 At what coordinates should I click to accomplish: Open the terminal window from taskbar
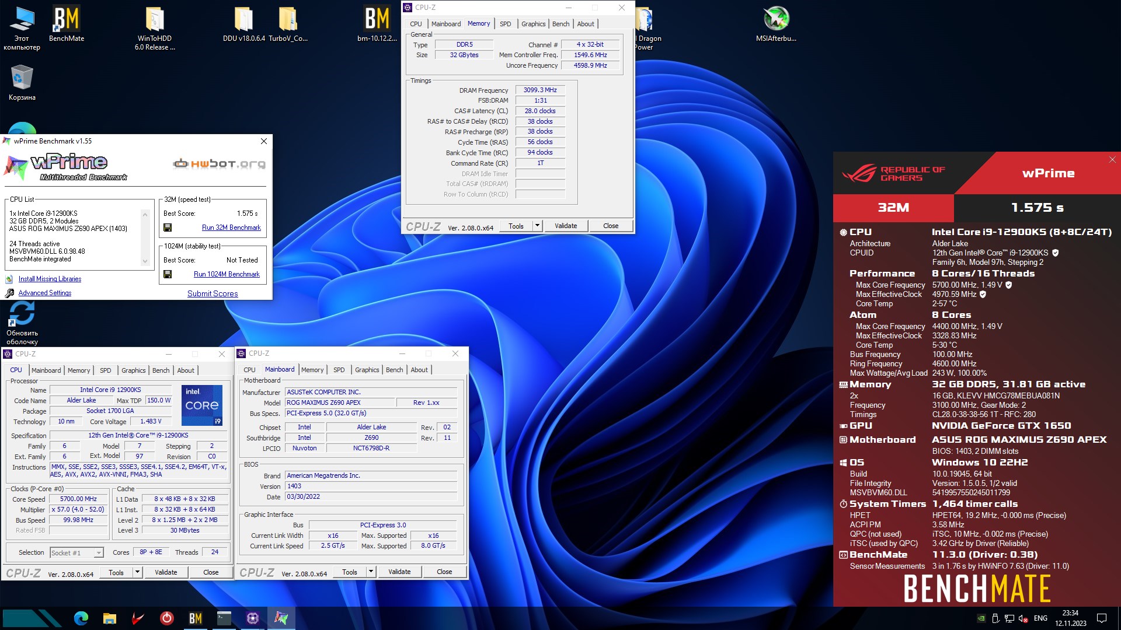pyautogui.click(x=224, y=618)
